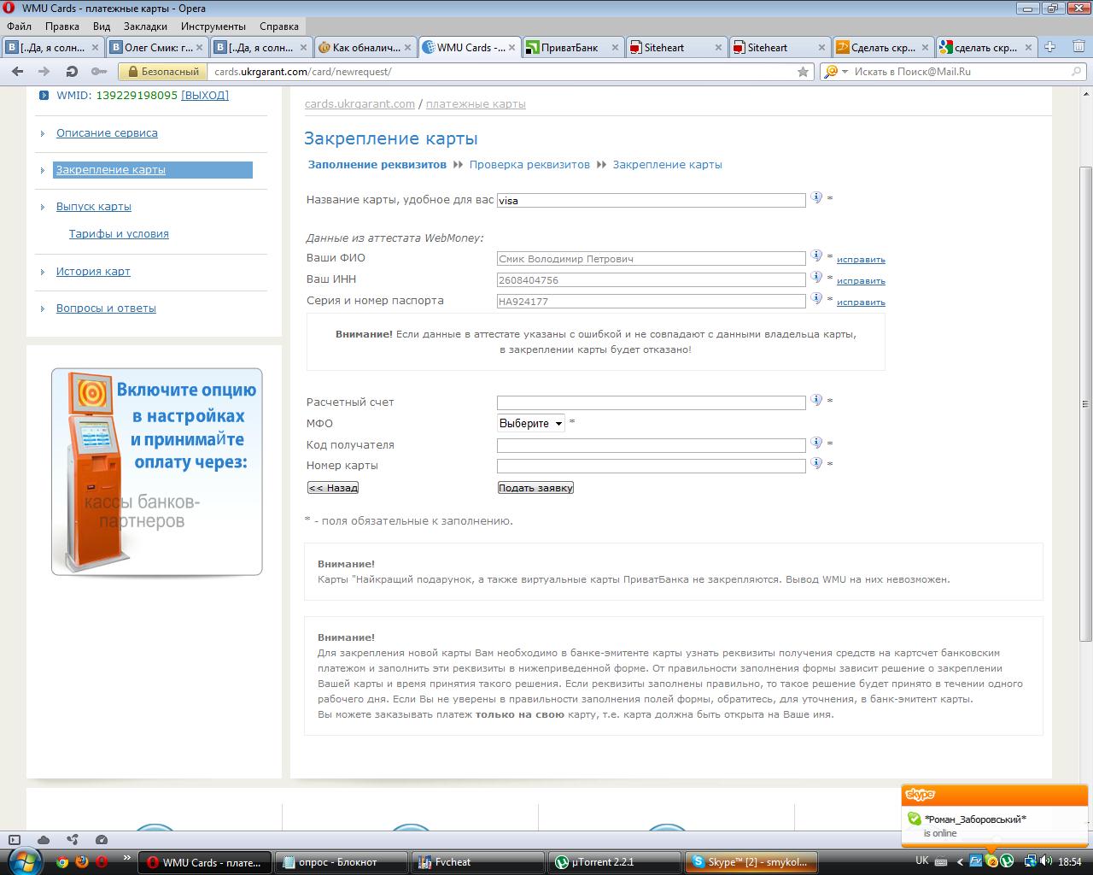Open Тарифы и условия link

119,233
